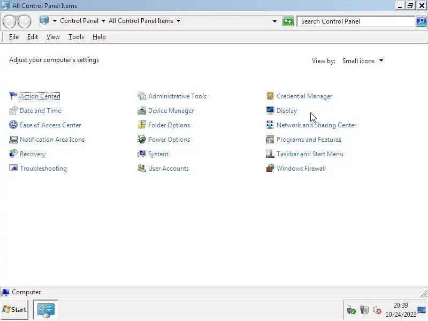Click the green refresh button

pos(288,21)
